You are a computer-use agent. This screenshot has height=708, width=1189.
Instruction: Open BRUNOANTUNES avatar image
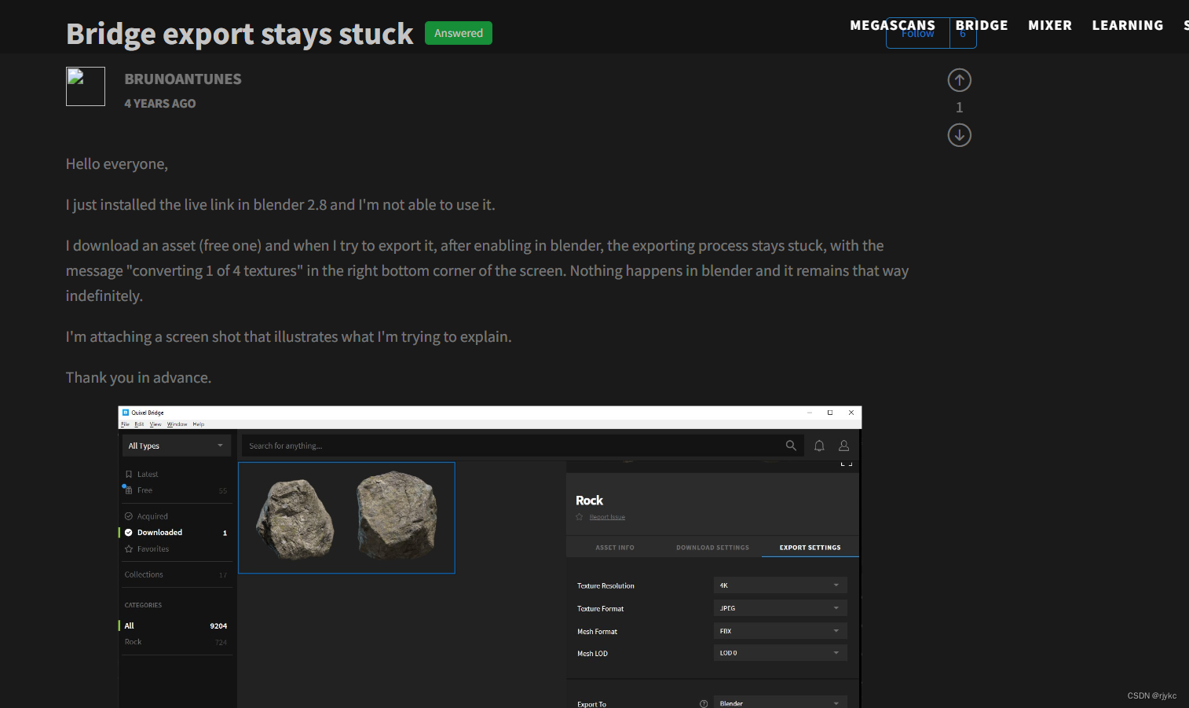(x=86, y=86)
